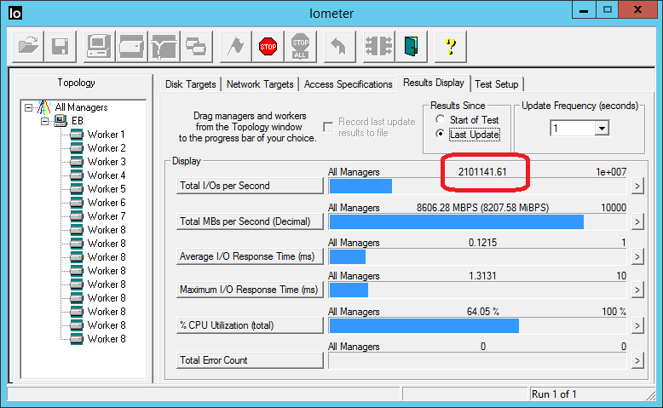Screen dimensions: 663x408
Task: Click the Total MBs per Second progress bar
Action: tap(477, 221)
